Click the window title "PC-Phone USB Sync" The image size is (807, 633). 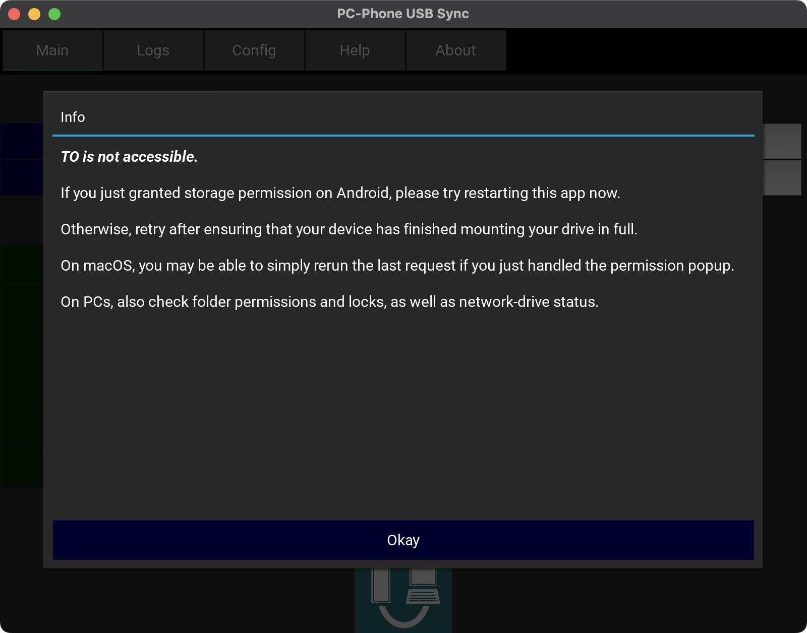point(403,14)
